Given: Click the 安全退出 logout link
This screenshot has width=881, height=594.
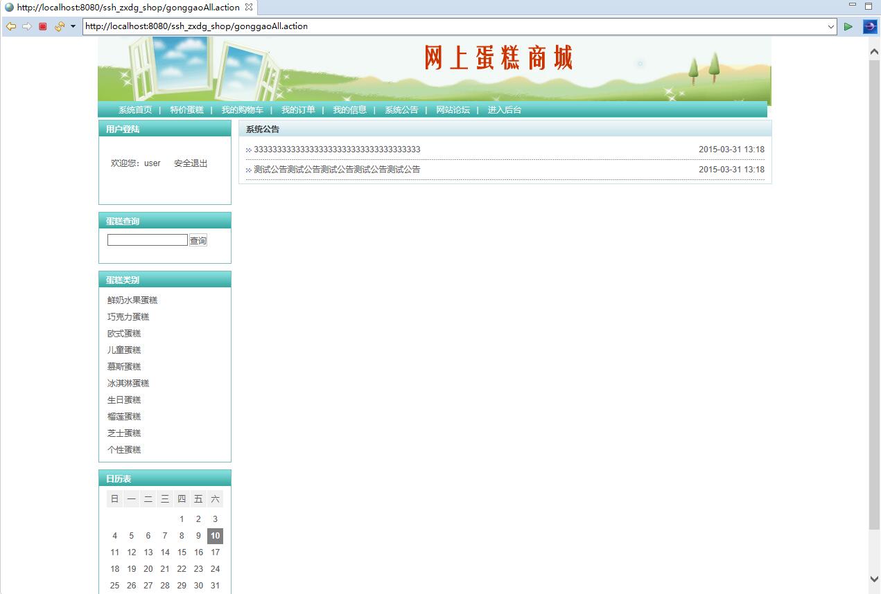Looking at the screenshot, I should [x=190, y=163].
